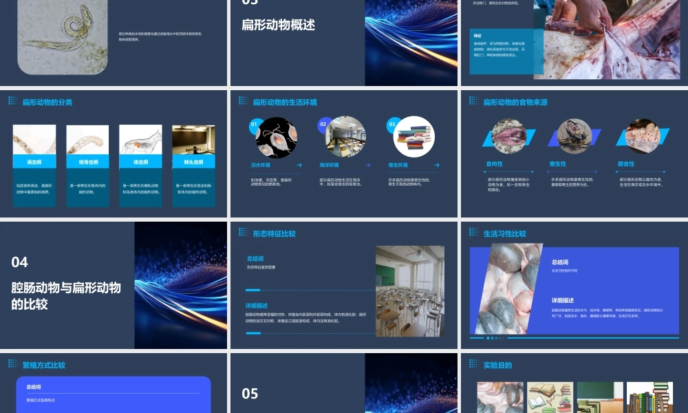The height and width of the screenshot is (413, 688).
Task: Click 总结词 in the 繁殖方式比较 blue box
Action: [x=33, y=387]
